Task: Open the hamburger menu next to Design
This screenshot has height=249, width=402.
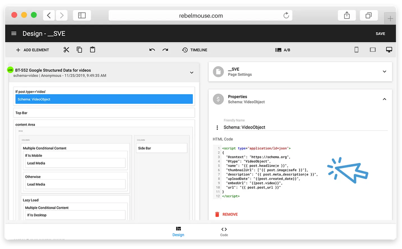Action: tap(14, 34)
